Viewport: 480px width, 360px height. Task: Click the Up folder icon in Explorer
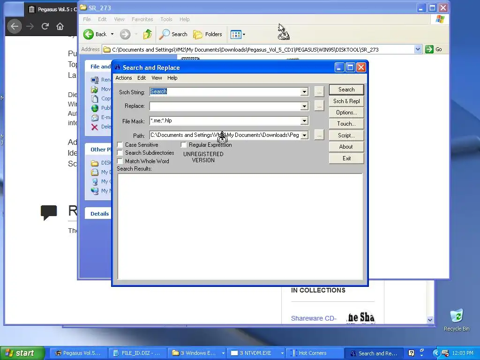coord(148,34)
